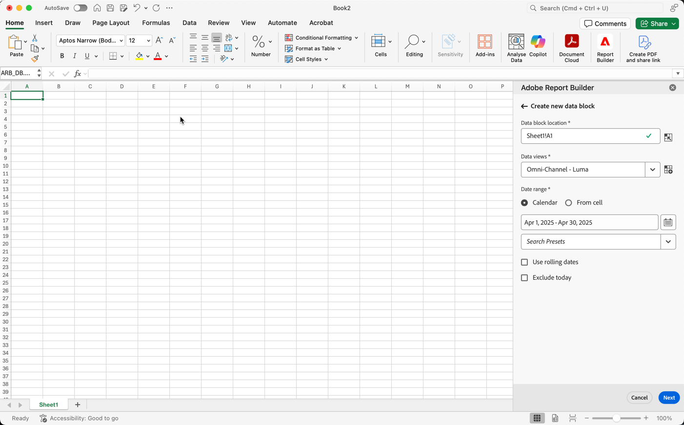Expand the Search Presets dropdown

[x=668, y=242]
